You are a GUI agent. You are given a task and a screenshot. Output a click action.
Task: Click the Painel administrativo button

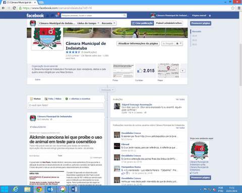169,23
